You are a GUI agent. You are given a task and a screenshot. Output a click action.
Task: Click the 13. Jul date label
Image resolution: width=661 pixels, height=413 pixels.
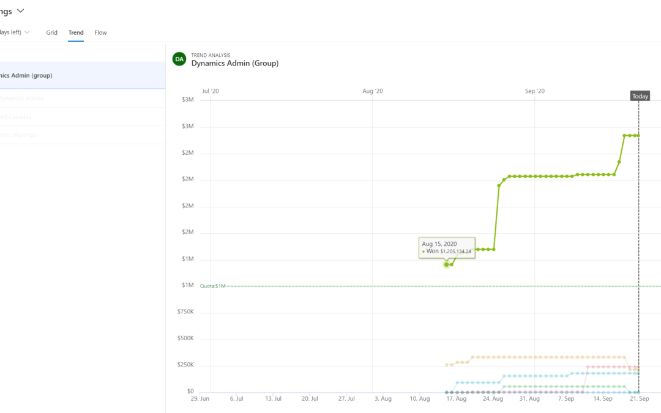273,399
